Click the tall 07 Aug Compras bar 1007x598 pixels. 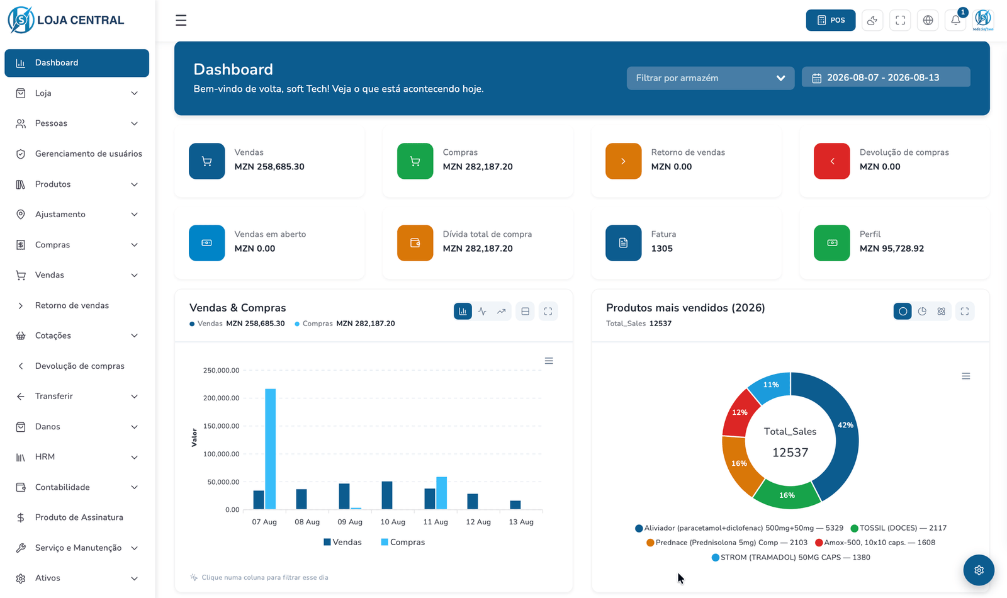pos(271,449)
